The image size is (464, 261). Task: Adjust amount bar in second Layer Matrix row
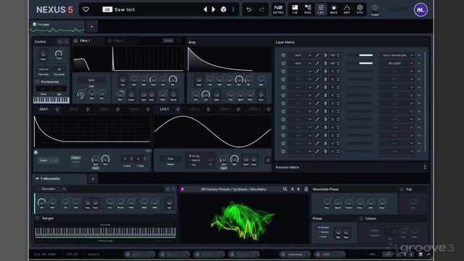pyautogui.click(x=360, y=63)
